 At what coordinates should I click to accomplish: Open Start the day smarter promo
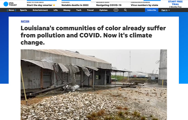(x=41, y=5)
